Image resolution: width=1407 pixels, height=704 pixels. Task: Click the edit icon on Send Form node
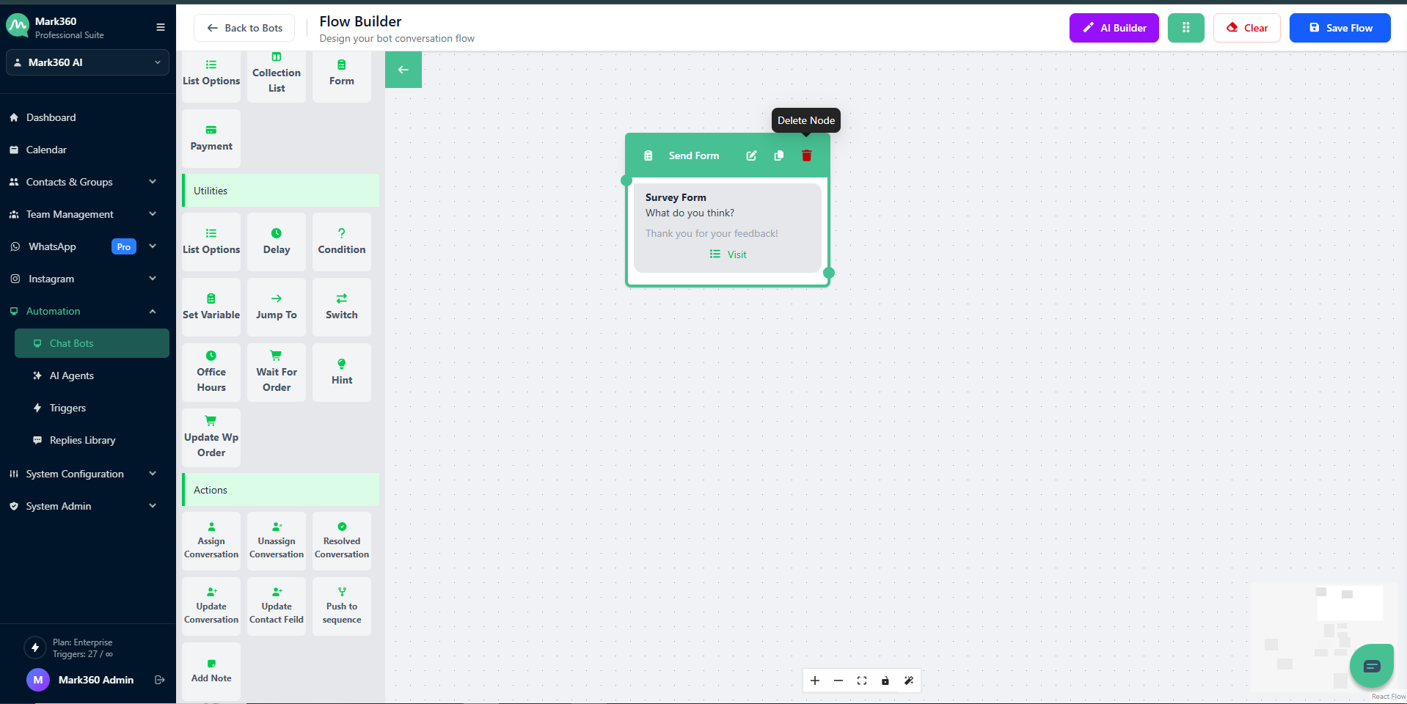click(751, 155)
